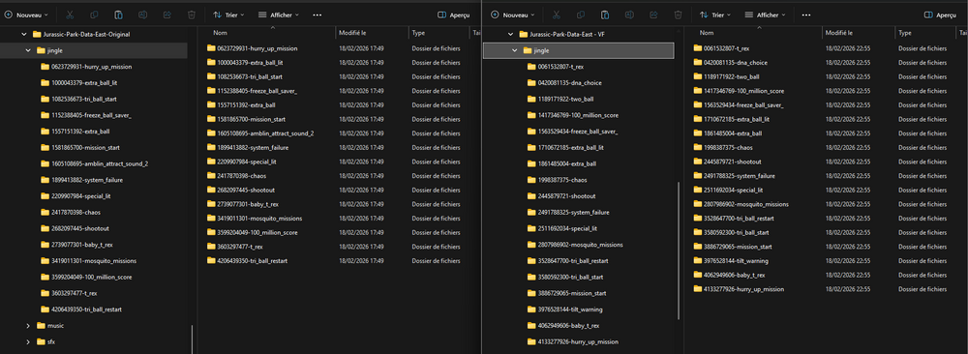Screen dimensions: 968x354
Task: Open the Nouveau dropdown in the VF window
Action: tap(512, 15)
